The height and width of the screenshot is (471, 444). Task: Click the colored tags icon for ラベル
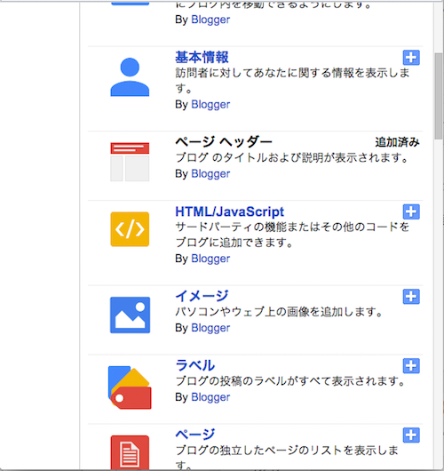coord(130,387)
